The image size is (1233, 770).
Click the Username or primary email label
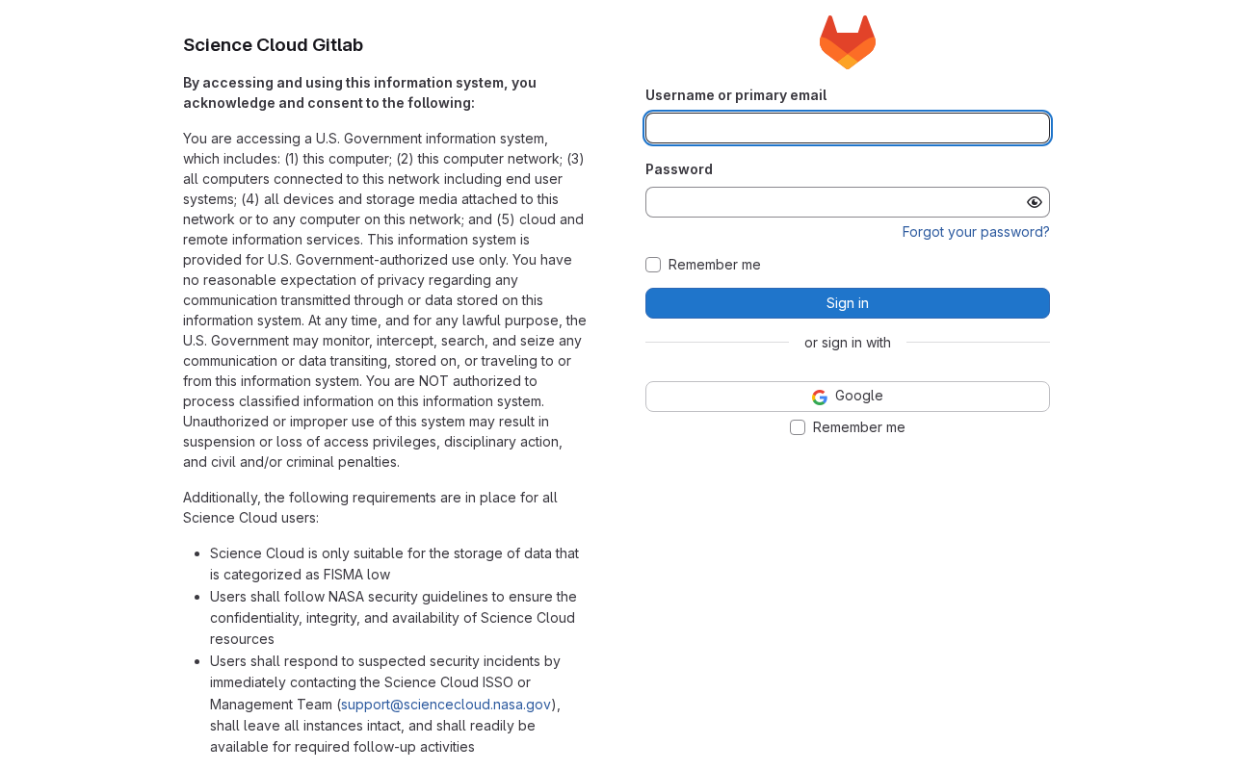(736, 95)
